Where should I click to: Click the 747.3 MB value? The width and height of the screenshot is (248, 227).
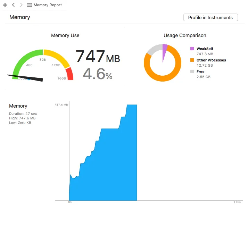tap(205, 54)
